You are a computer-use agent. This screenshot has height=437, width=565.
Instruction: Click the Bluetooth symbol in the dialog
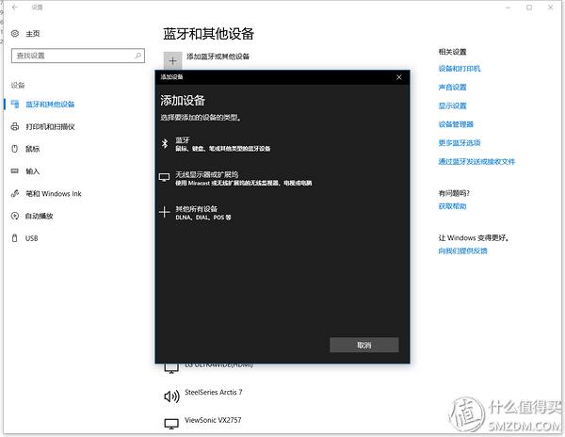[165, 143]
